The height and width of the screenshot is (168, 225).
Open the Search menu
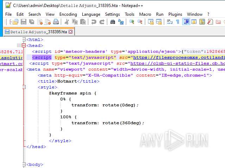click(34, 14)
